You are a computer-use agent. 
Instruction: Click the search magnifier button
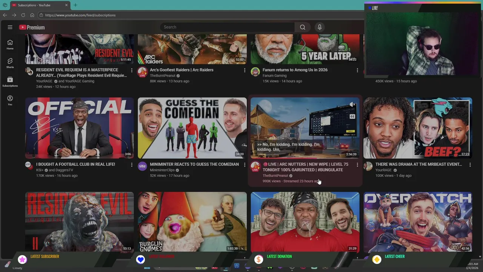click(x=302, y=27)
